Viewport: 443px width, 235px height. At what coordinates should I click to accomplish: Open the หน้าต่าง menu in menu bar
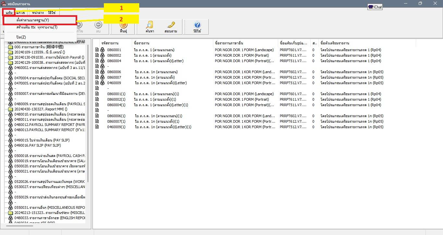[38, 13]
